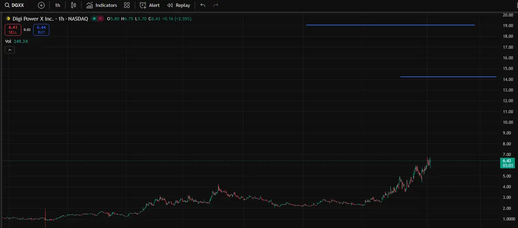Viewport: 518px width, 228px height.
Task: Add a symbol to compare with plus icon
Action: 41,5
